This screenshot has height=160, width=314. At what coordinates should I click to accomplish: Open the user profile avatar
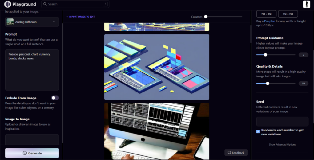306,4
